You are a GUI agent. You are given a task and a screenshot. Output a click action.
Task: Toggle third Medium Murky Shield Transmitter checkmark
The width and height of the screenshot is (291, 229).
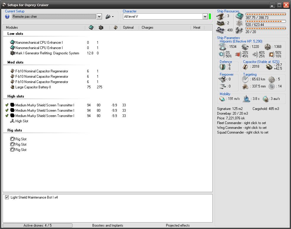click(7, 116)
